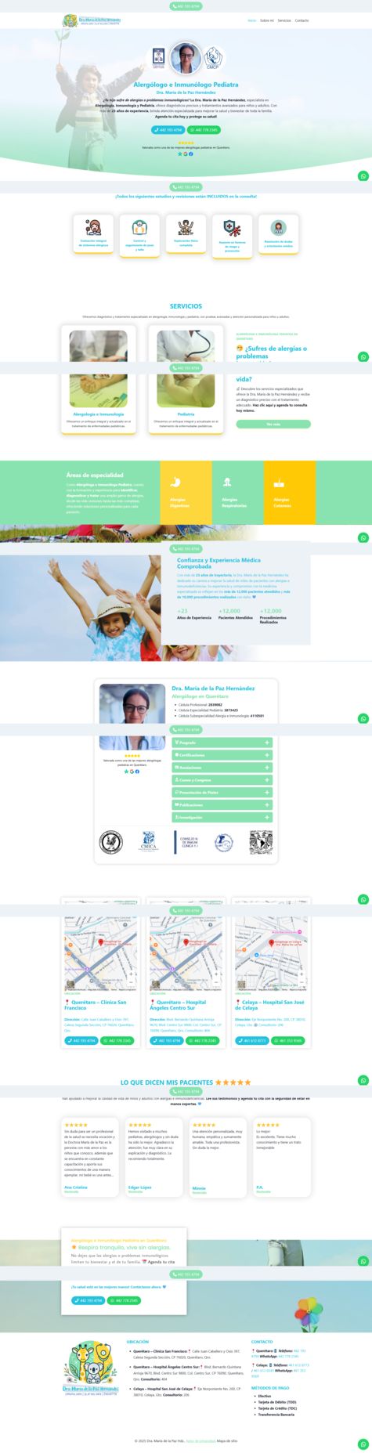Expand the Asociaciones section
This screenshot has width=372, height=1453.
(x=222, y=768)
